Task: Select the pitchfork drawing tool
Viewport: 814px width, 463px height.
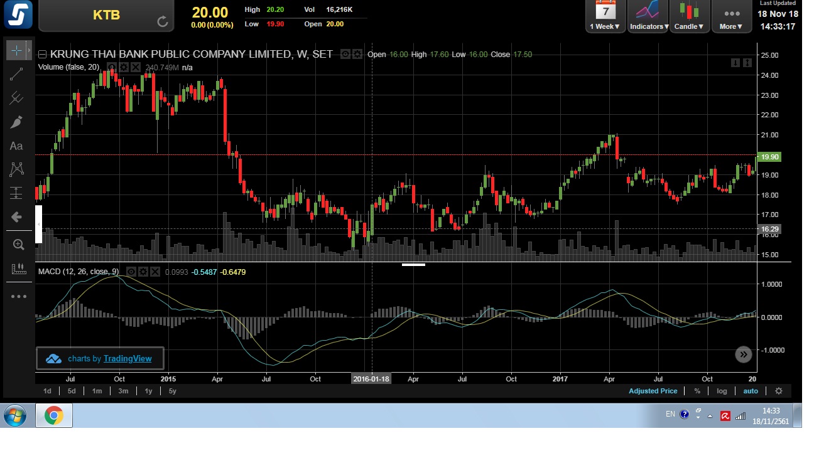Action: (x=16, y=98)
